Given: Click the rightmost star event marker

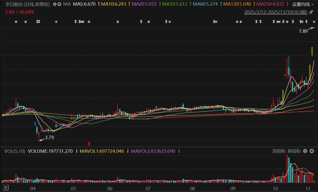Looking at the screenshot, I should coord(314,22).
